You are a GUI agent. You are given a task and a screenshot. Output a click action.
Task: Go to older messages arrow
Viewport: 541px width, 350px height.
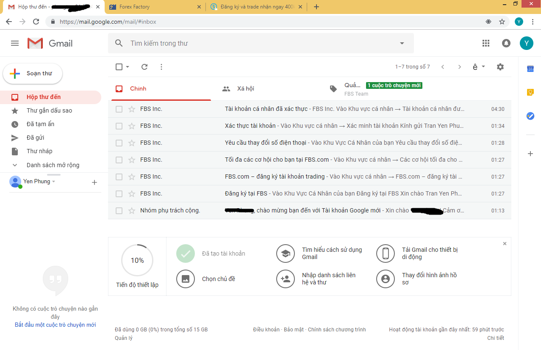pos(460,67)
